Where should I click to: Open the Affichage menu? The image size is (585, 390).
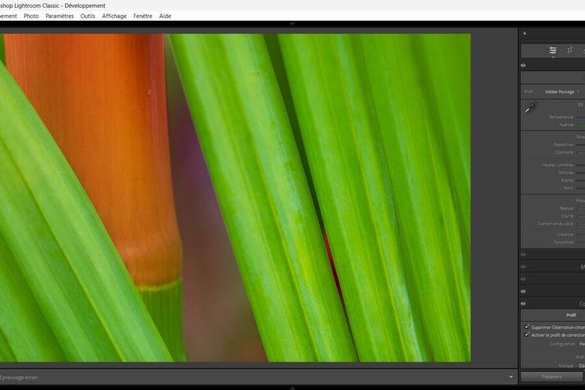(114, 16)
